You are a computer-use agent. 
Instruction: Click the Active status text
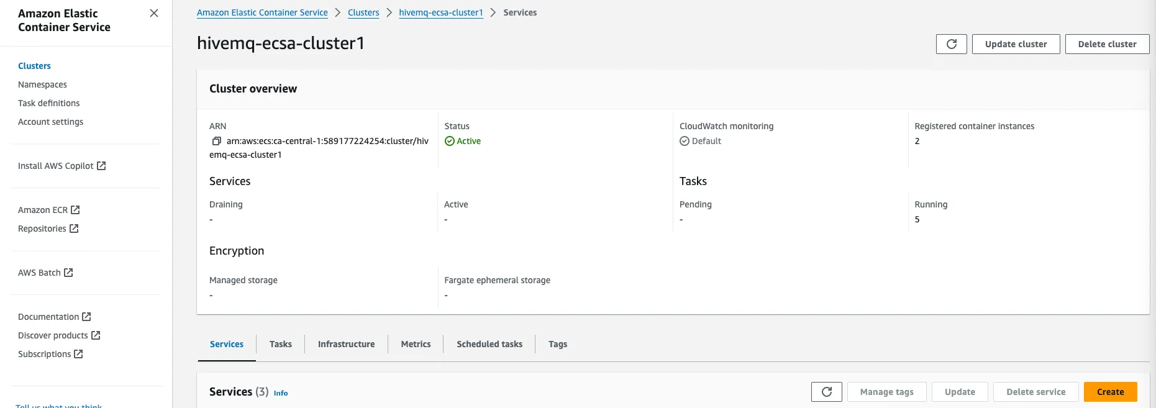pos(468,141)
